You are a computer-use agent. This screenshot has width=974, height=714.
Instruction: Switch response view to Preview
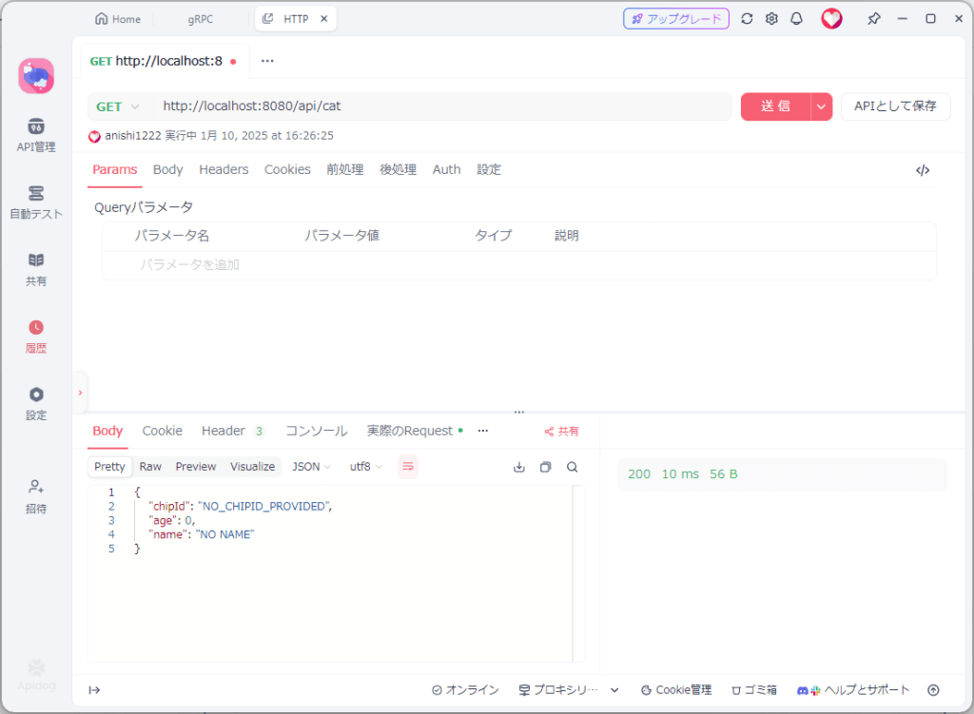pos(196,467)
